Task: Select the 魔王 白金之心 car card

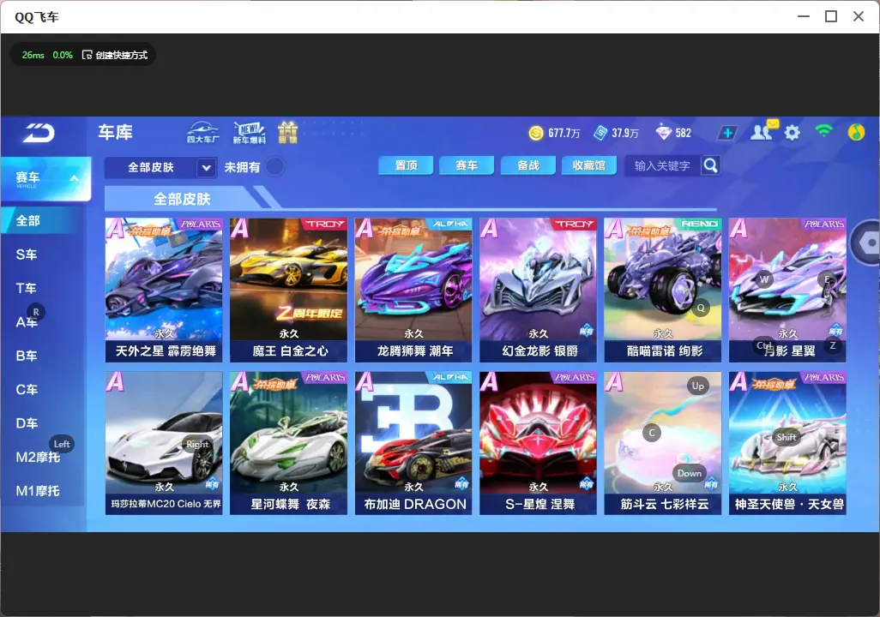Action: (288, 290)
